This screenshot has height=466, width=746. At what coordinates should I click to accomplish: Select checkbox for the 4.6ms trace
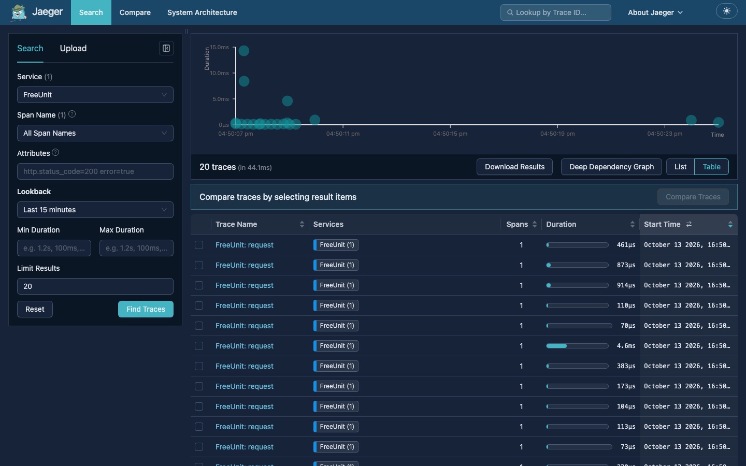click(199, 346)
